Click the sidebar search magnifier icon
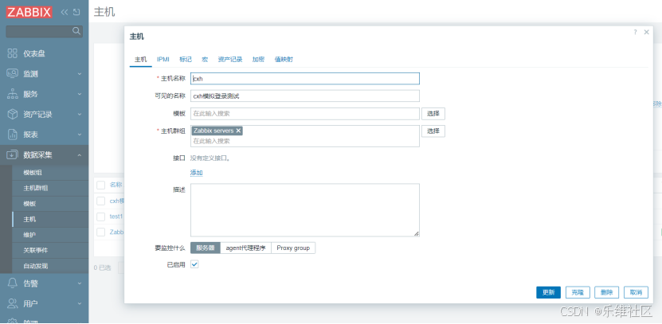 [x=76, y=31]
